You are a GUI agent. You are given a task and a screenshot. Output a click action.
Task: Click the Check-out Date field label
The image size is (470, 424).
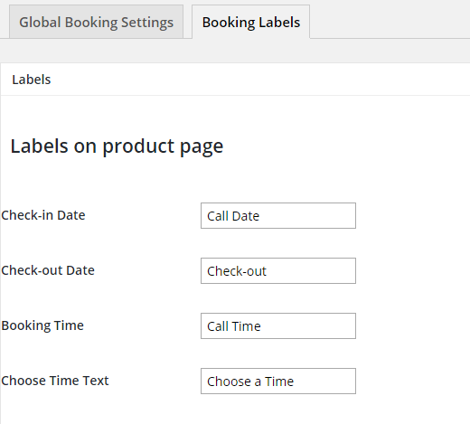tap(48, 270)
